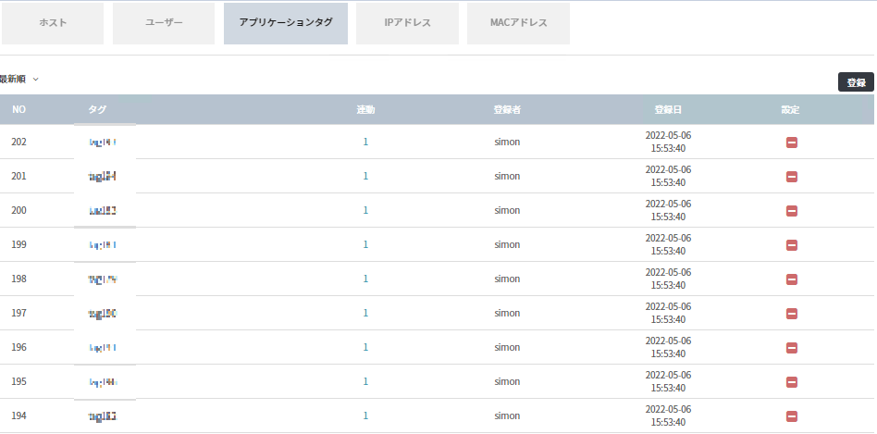This screenshot has width=877, height=434.
Task: Open linked count for row 198
Action: click(x=365, y=279)
